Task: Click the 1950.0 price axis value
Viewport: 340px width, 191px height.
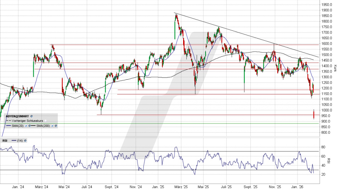Action: coord(327,5)
